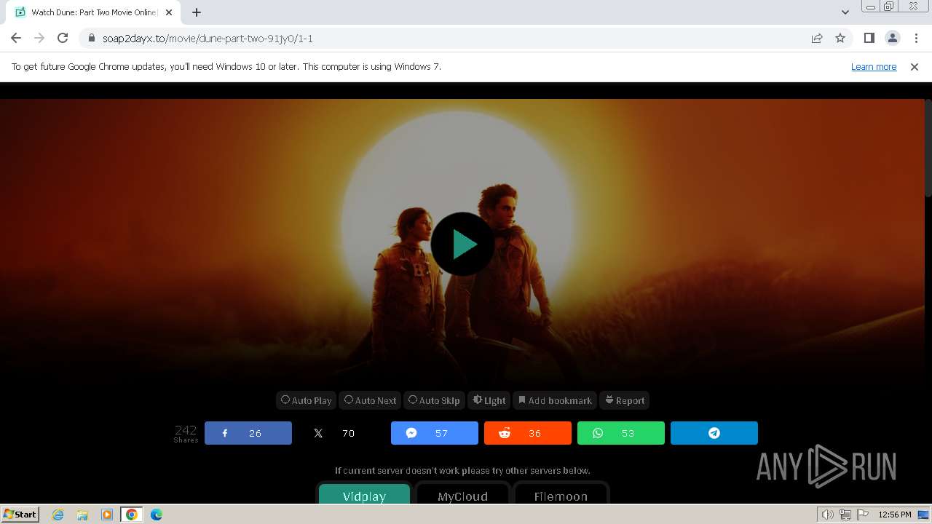Share via WhatsApp with 53 shares

click(x=621, y=433)
